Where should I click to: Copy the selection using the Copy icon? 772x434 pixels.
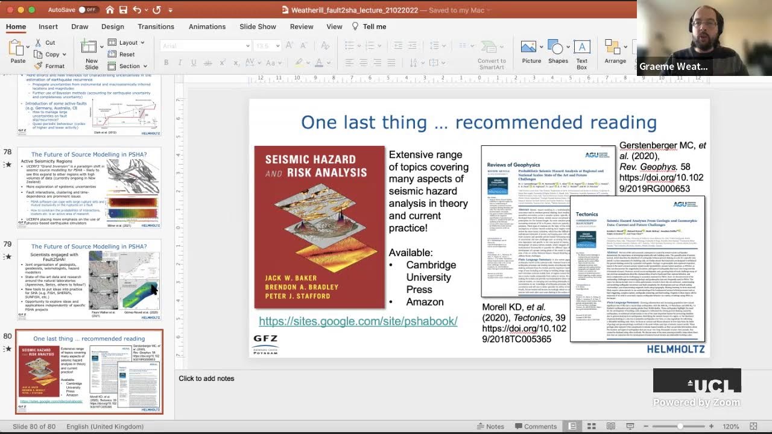click(39, 54)
